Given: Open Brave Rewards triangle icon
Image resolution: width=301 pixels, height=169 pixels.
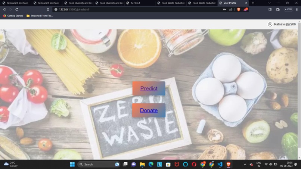Looking at the screenshot, I should (x=245, y=9).
